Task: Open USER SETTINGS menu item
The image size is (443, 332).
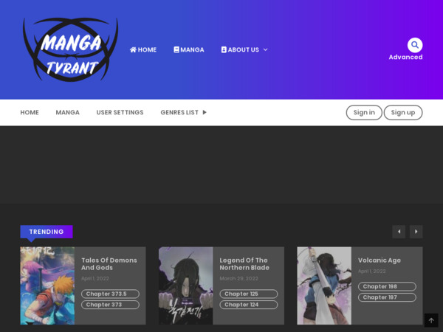Action: click(x=120, y=112)
